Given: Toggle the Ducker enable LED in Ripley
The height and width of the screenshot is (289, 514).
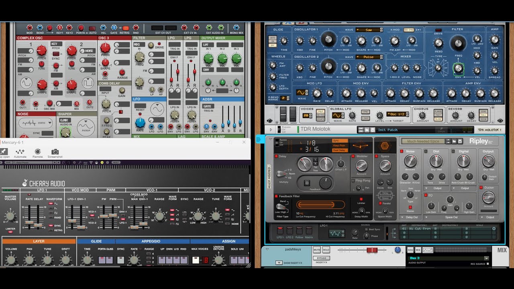Looking at the screenshot, I should click(x=481, y=187).
